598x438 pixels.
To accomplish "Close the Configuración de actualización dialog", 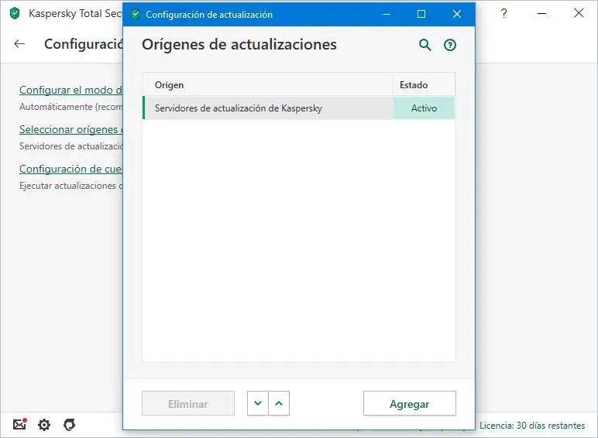I will click(457, 14).
